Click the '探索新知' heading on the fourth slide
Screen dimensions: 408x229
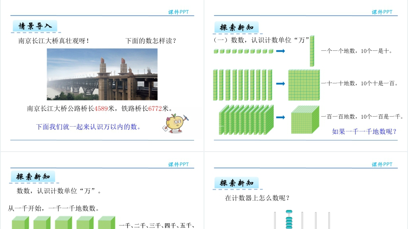pos(237,183)
